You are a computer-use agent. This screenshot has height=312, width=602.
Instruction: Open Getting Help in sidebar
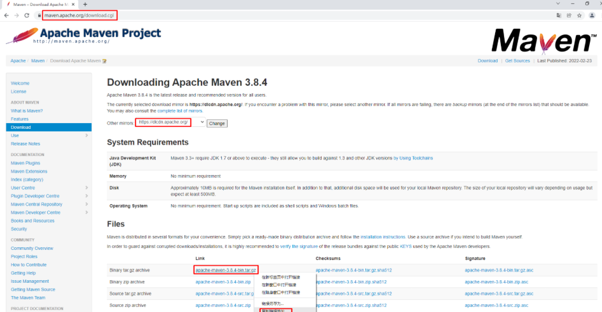23,273
